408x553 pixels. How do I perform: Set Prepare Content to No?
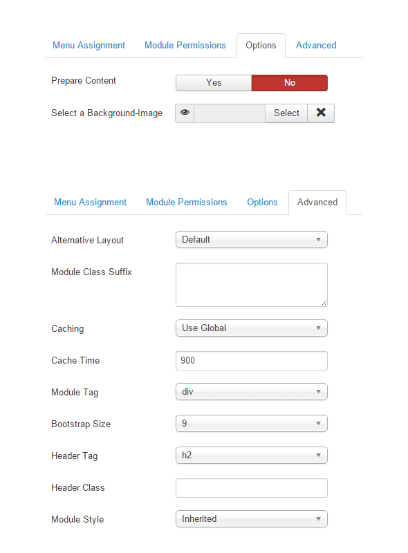click(290, 83)
